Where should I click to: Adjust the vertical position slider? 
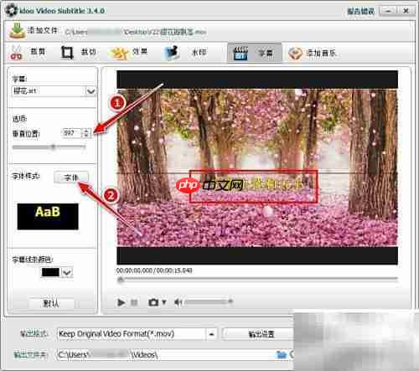tap(49, 147)
